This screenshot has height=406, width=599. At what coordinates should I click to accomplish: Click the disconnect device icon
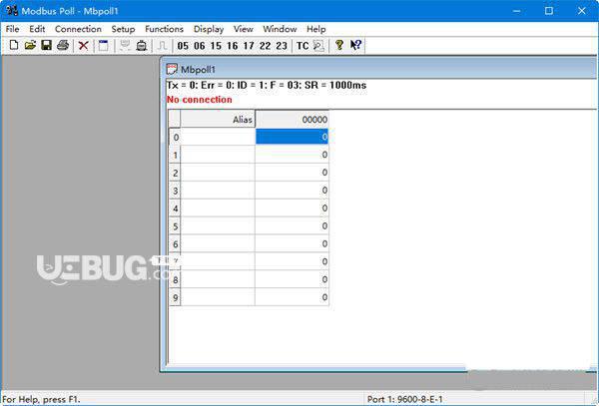(x=142, y=46)
